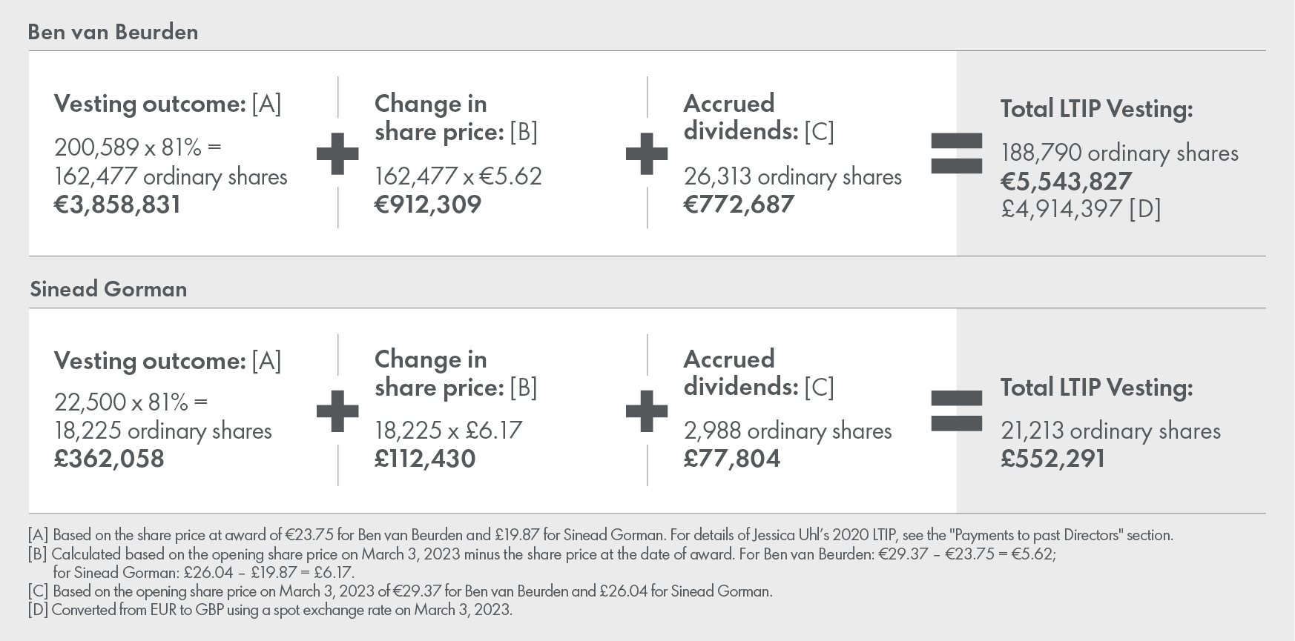Click footnote [A] about share price at award
1295x641 pixels.
coord(601,535)
